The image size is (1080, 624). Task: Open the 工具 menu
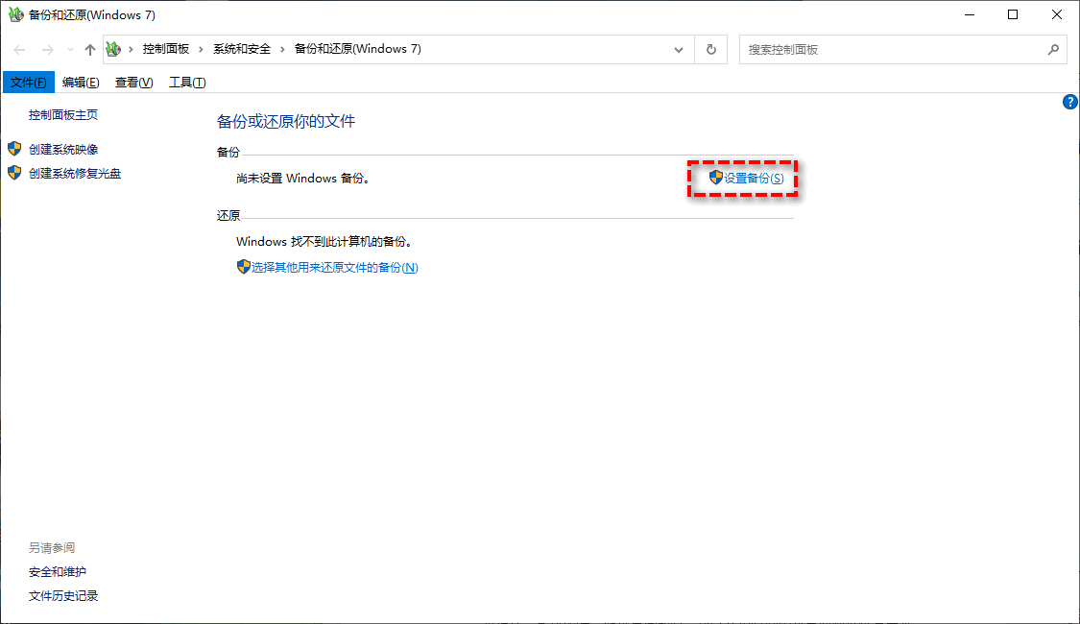point(186,82)
